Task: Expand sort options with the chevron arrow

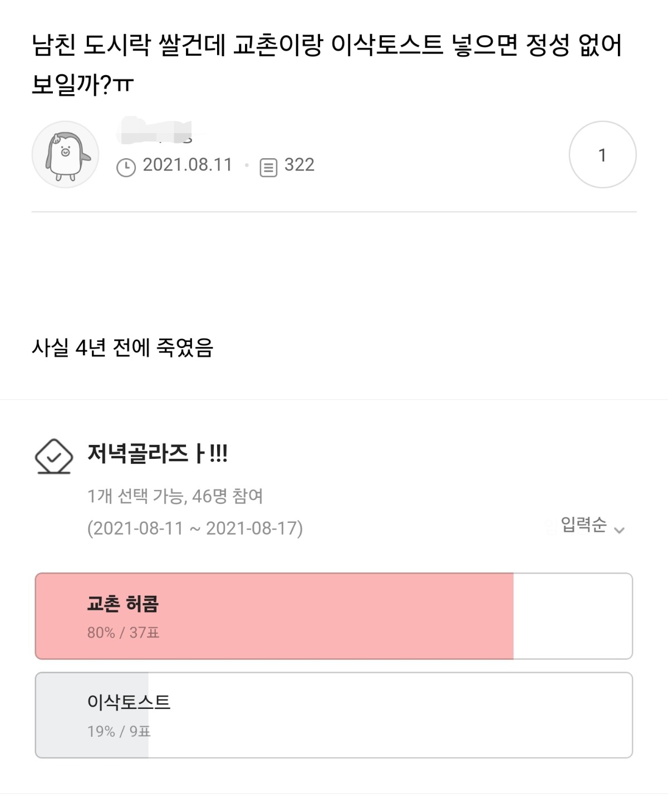Action: [x=619, y=530]
